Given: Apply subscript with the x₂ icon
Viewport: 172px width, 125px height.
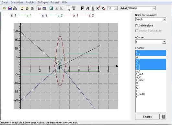Looking at the screenshot, I should click(103, 8).
